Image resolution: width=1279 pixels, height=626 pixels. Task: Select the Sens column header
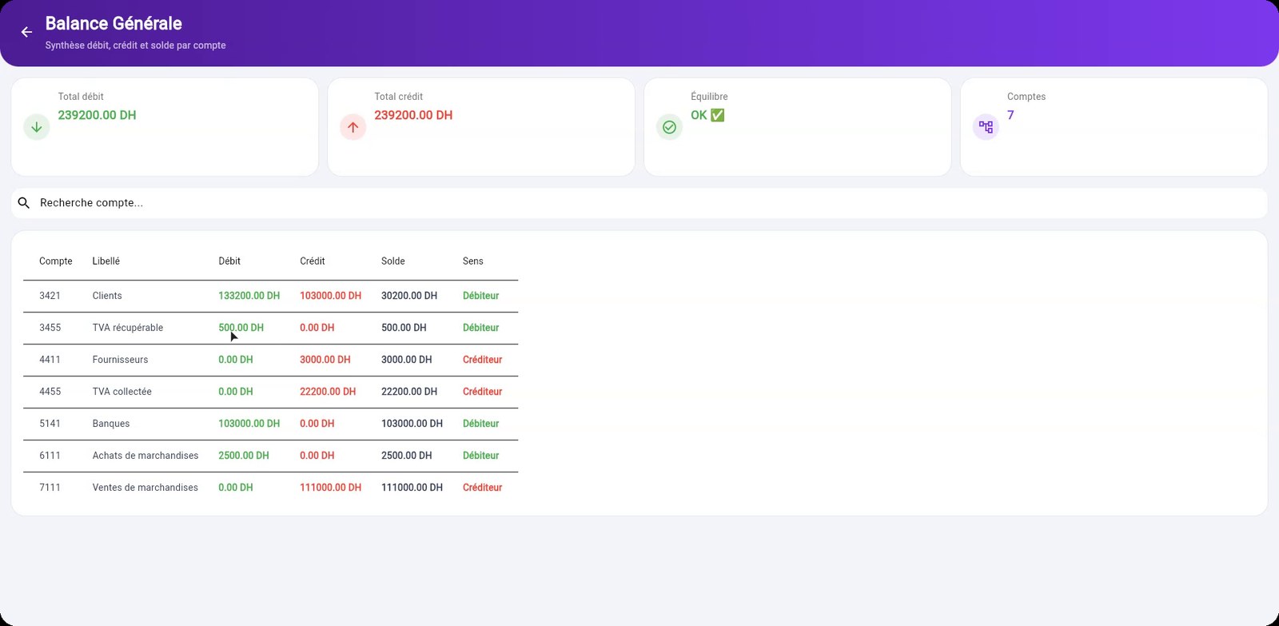(473, 261)
